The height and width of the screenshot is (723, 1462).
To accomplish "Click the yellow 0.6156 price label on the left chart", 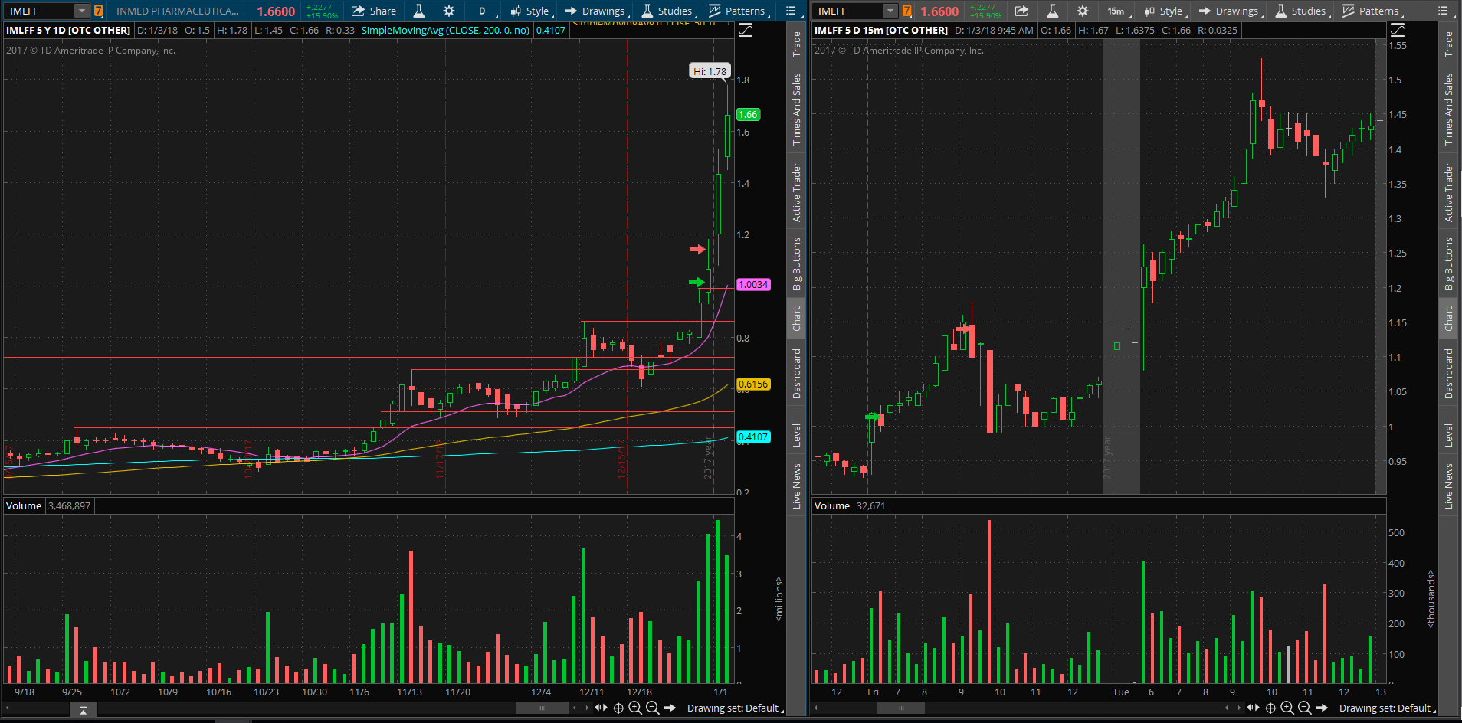I will pyautogui.click(x=752, y=384).
